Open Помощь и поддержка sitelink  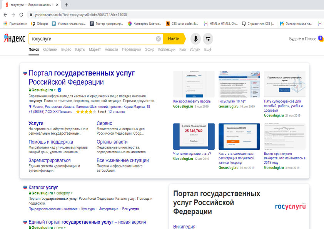pyautogui.click(x=51, y=142)
